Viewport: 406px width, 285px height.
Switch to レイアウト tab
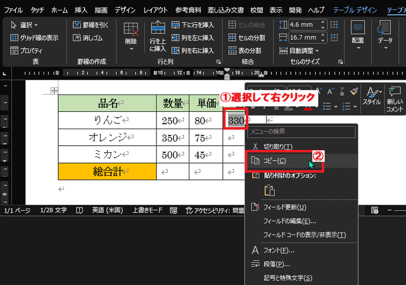click(156, 10)
